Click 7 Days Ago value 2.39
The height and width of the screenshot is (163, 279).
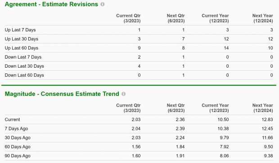pos(180,129)
